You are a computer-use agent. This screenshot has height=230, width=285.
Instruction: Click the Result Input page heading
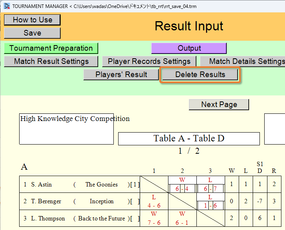click(x=189, y=26)
